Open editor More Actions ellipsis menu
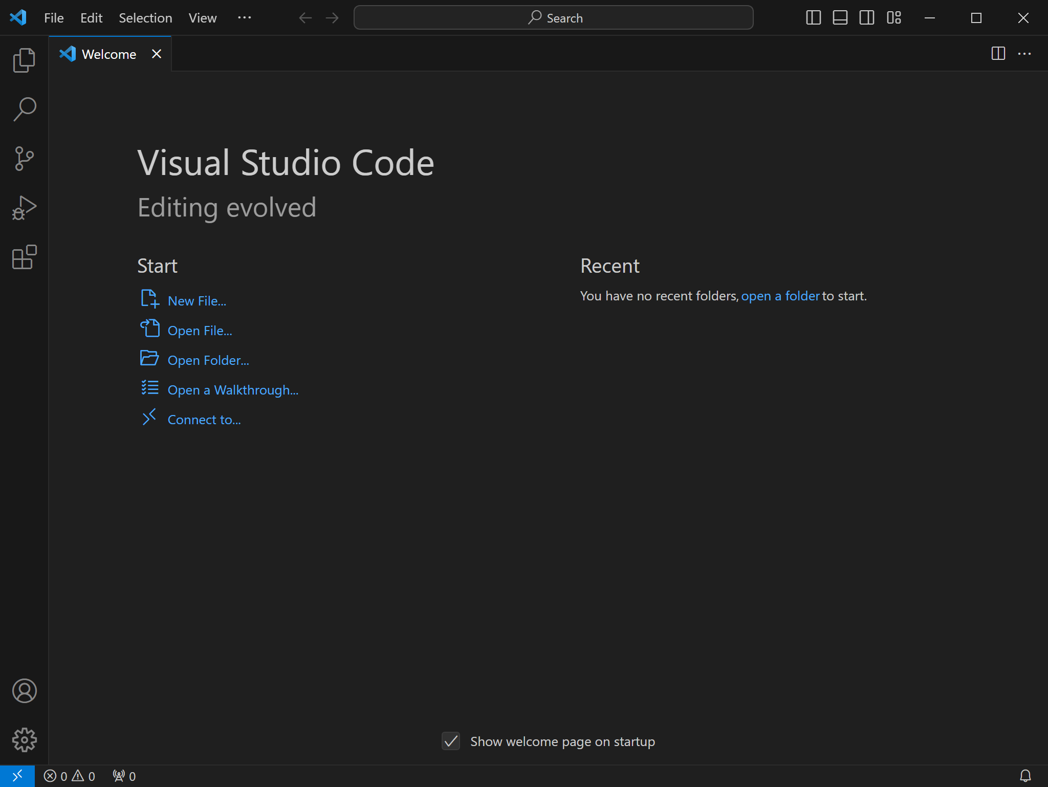The width and height of the screenshot is (1048, 787). (1024, 54)
